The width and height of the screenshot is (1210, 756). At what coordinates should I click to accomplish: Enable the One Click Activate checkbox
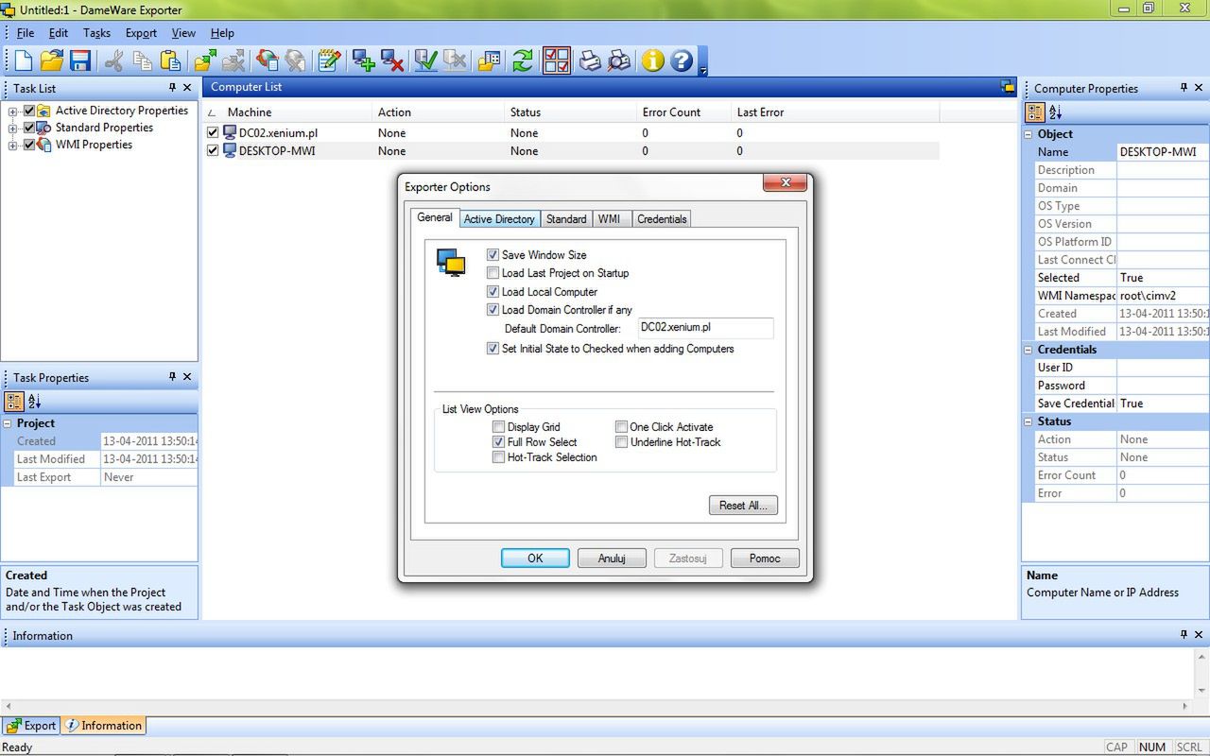[x=622, y=427]
